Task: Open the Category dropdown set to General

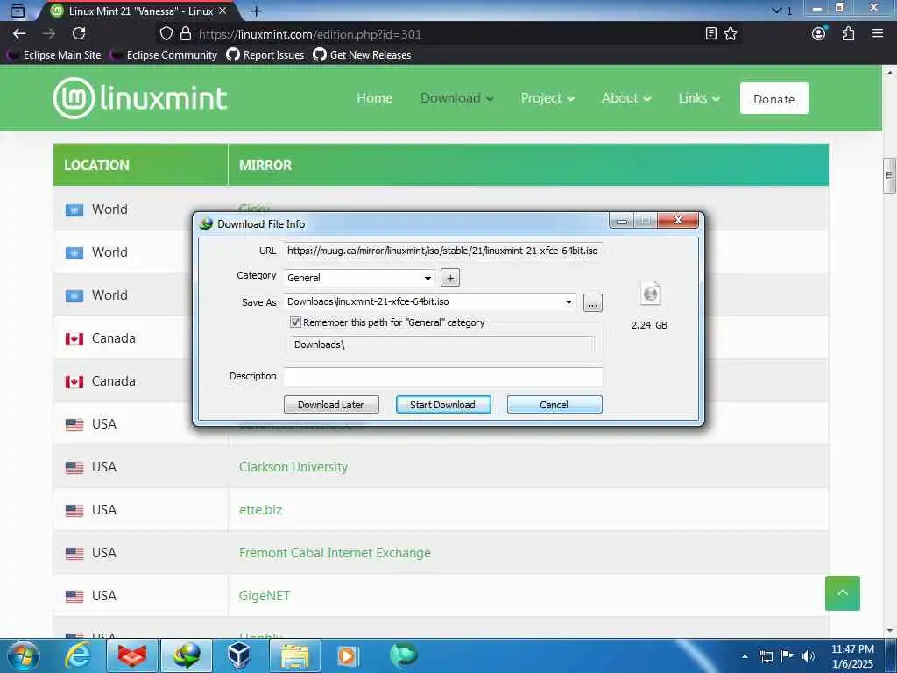Action: point(359,278)
